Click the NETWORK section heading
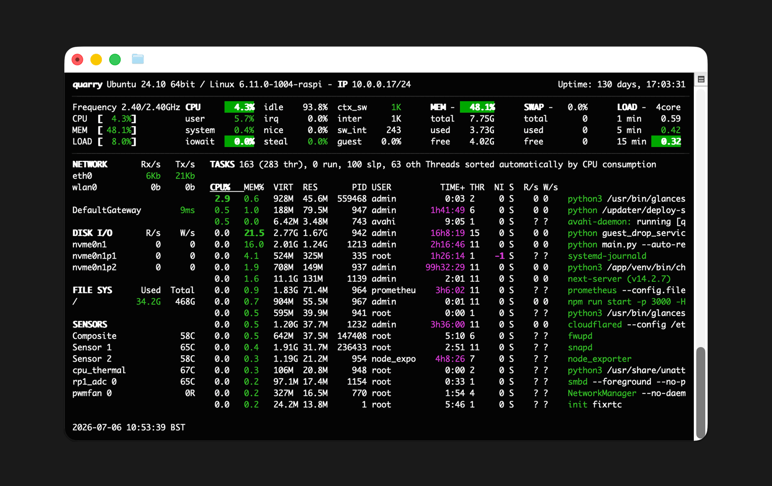The width and height of the screenshot is (772, 486). tap(90, 165)
